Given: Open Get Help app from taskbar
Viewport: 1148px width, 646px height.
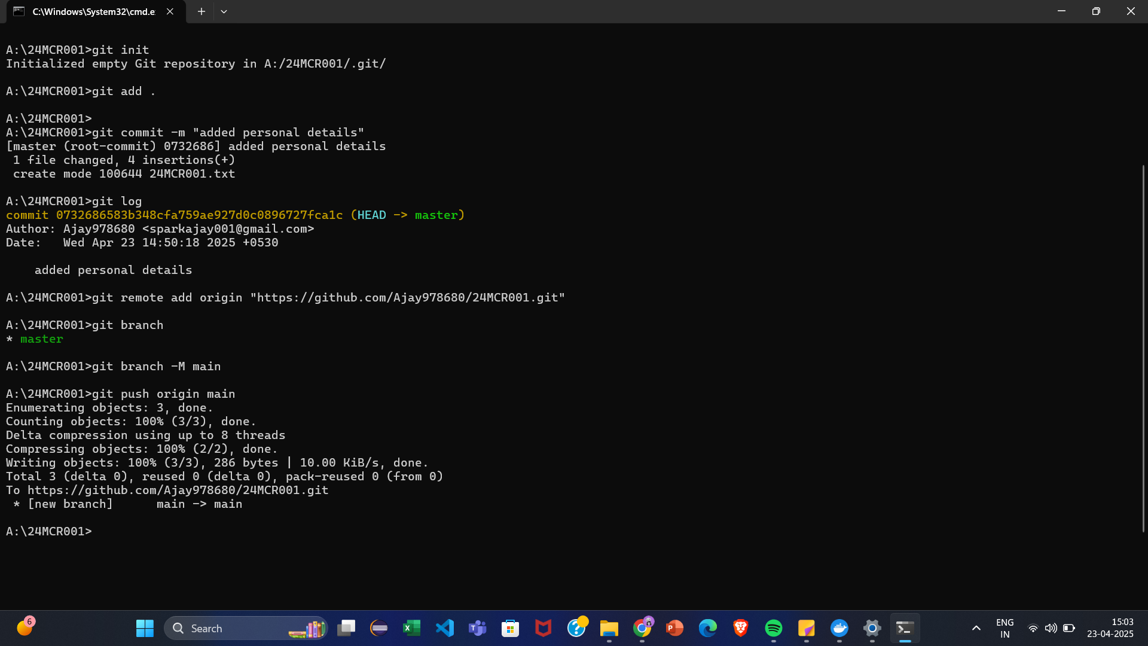Looking at the screenshot, I should (x=576, y=628).
